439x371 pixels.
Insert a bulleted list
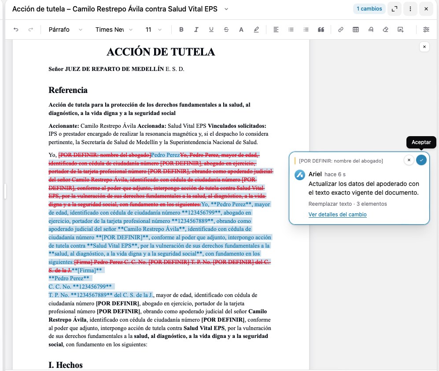291,30
